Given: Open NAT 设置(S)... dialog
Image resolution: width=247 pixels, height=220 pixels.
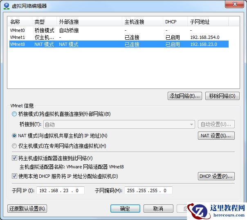Looking at the screenshot, I should (216, 136).
